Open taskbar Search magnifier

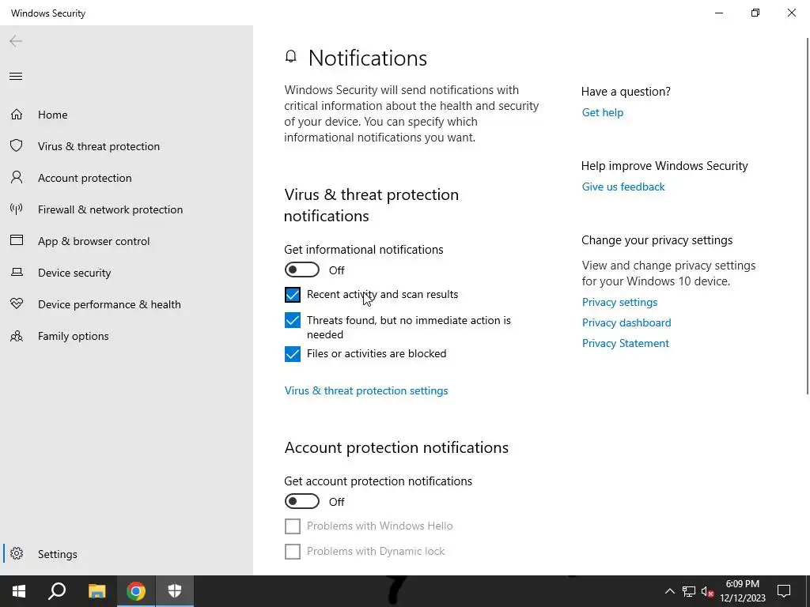click(x=57, y=591)
